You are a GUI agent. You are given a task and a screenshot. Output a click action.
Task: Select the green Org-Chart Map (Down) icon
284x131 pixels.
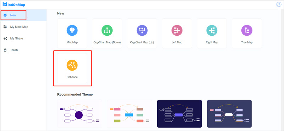[x=107, y=30]
